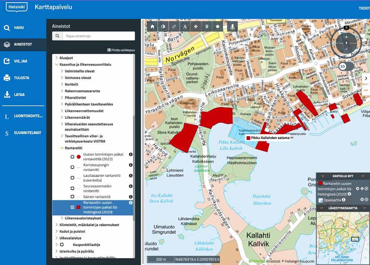Show info for Itäinen rantareitti
The width and height of the screenshot is (370, 265).
(130, 197)
